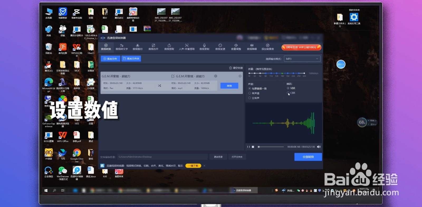Open the 音频转换 audio convert tab
Screen dimensions: 422x207
(x=106, y=47)
